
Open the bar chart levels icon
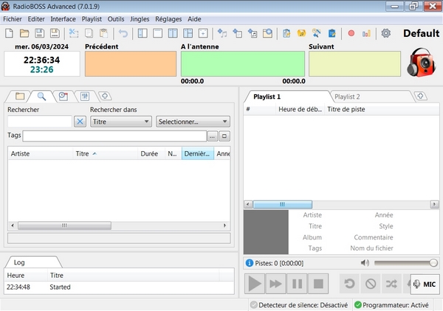(366, 34)
